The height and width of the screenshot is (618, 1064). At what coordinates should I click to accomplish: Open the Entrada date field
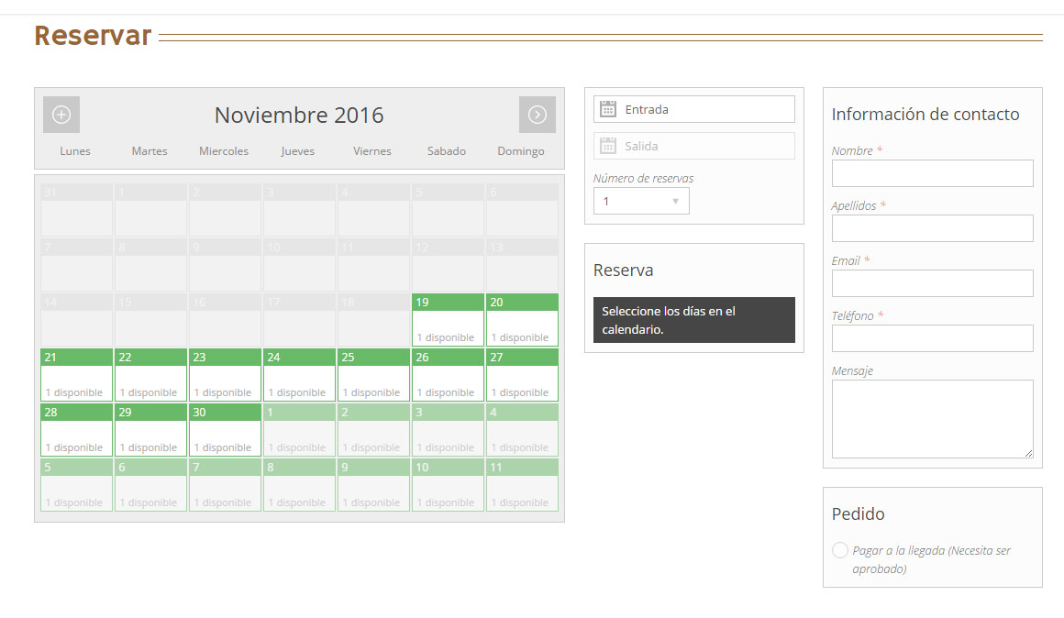point(694,109)
